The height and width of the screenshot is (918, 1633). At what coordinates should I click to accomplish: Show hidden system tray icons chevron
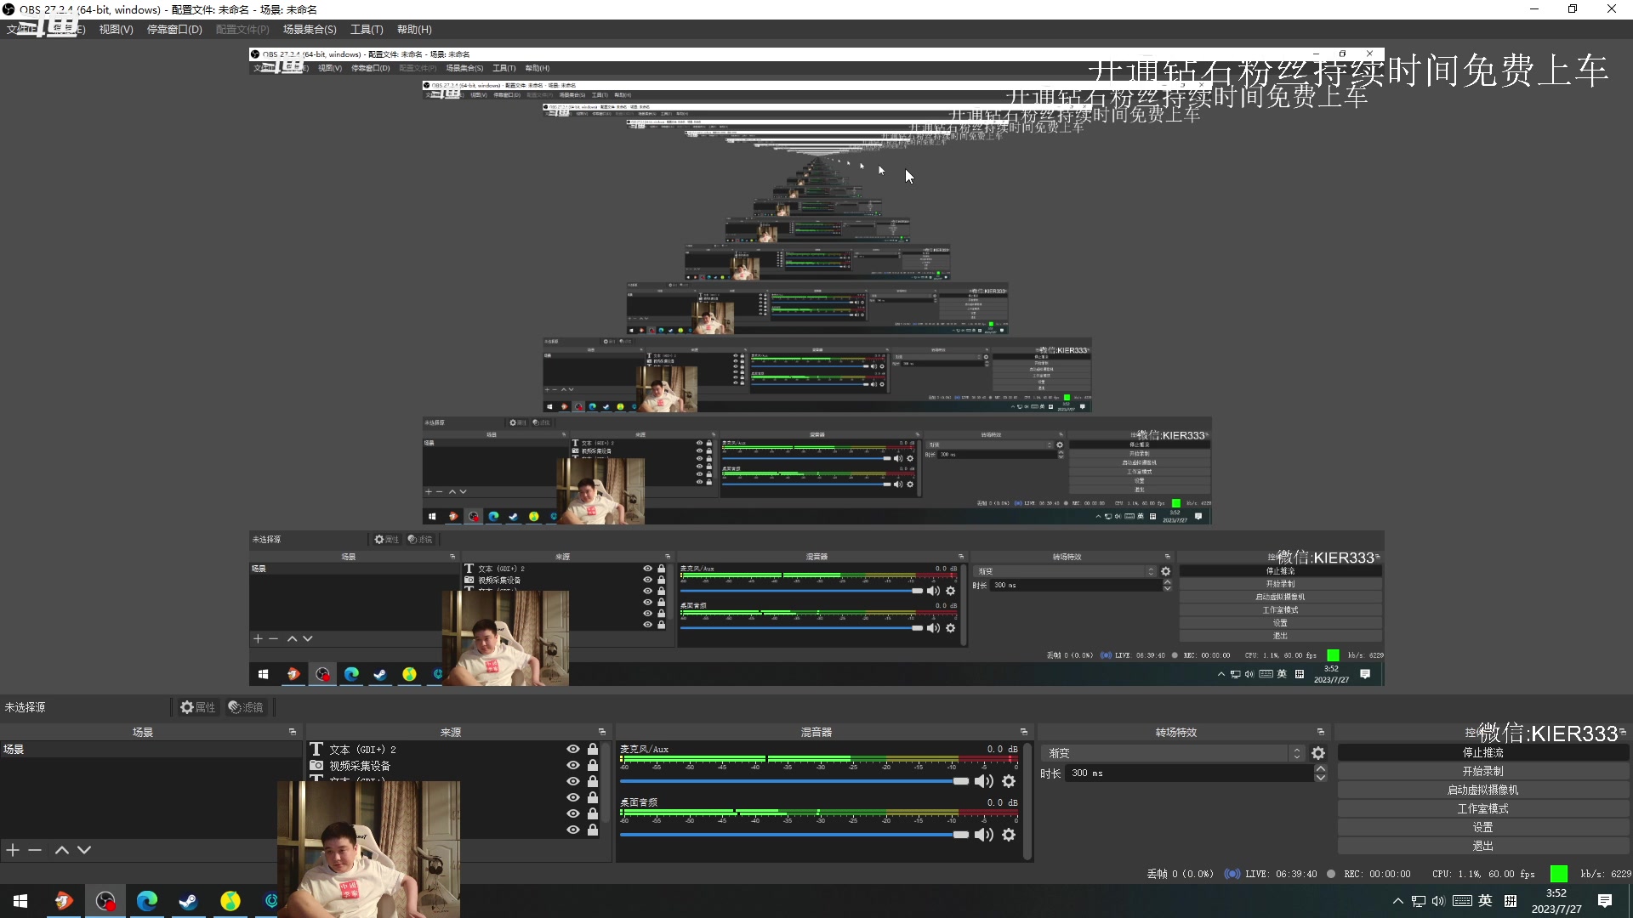point(1397,901)
